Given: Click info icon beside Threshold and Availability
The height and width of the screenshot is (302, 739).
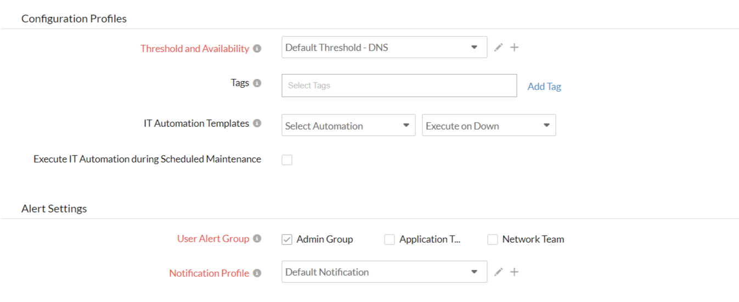Looking at the screenshot, I should [257, 49].
